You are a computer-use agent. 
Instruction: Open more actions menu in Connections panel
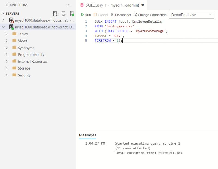(x=68, y=5)
